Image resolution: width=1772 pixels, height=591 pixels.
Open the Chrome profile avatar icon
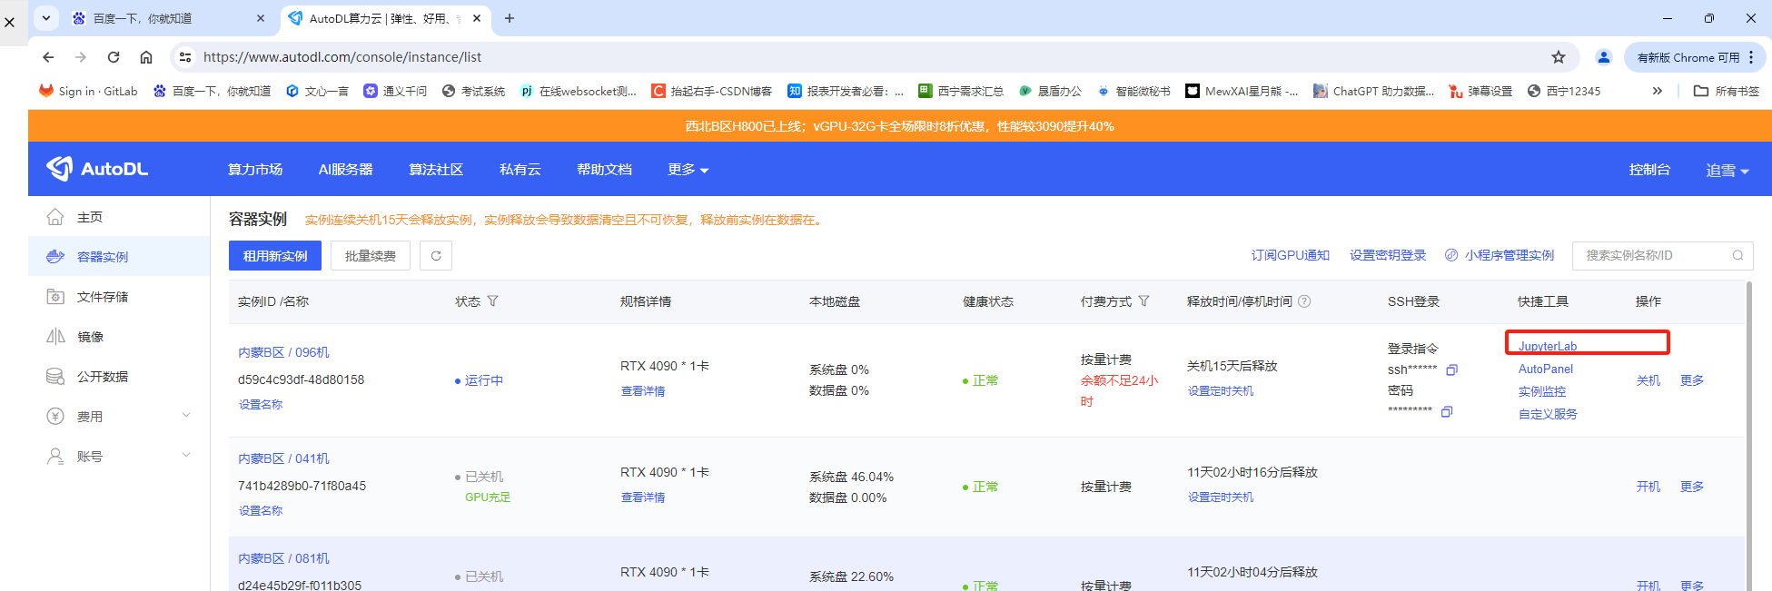pyautogui.click(x=1604, y=57)
